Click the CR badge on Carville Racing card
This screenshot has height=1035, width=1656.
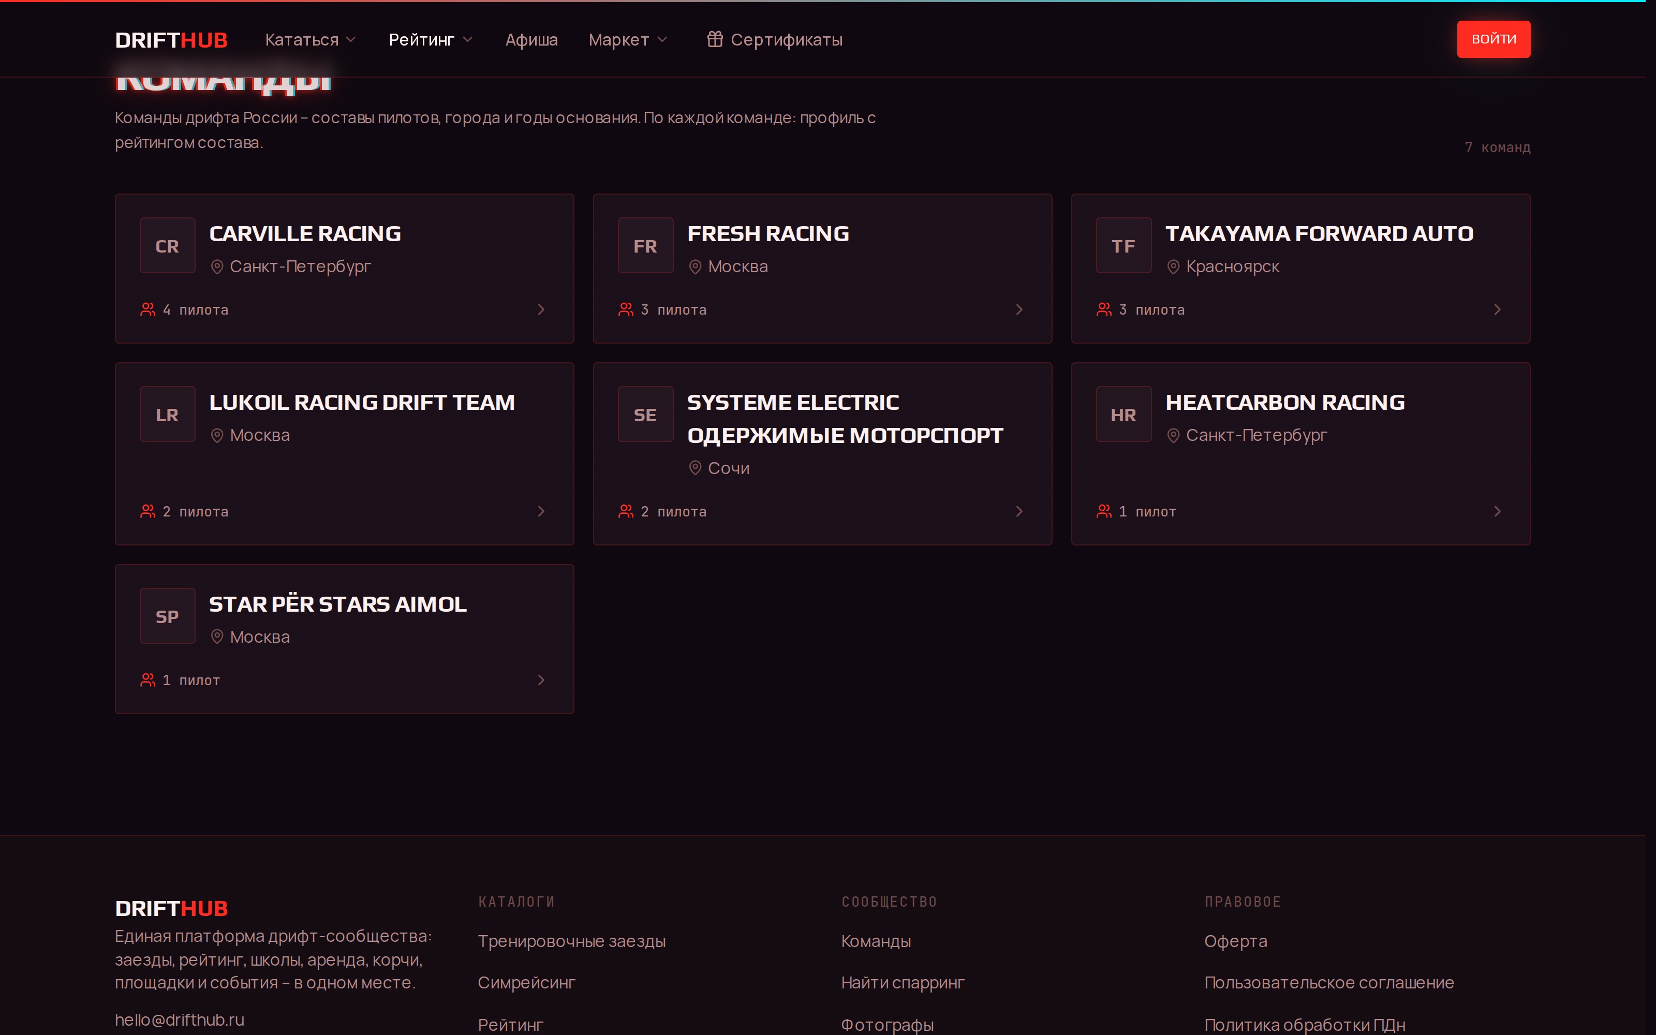coord(168,246)
